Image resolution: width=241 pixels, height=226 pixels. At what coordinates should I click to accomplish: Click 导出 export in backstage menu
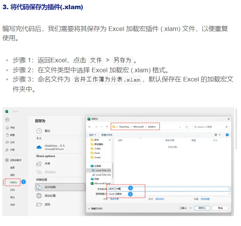pyautogui.click(x=12, y=197)
